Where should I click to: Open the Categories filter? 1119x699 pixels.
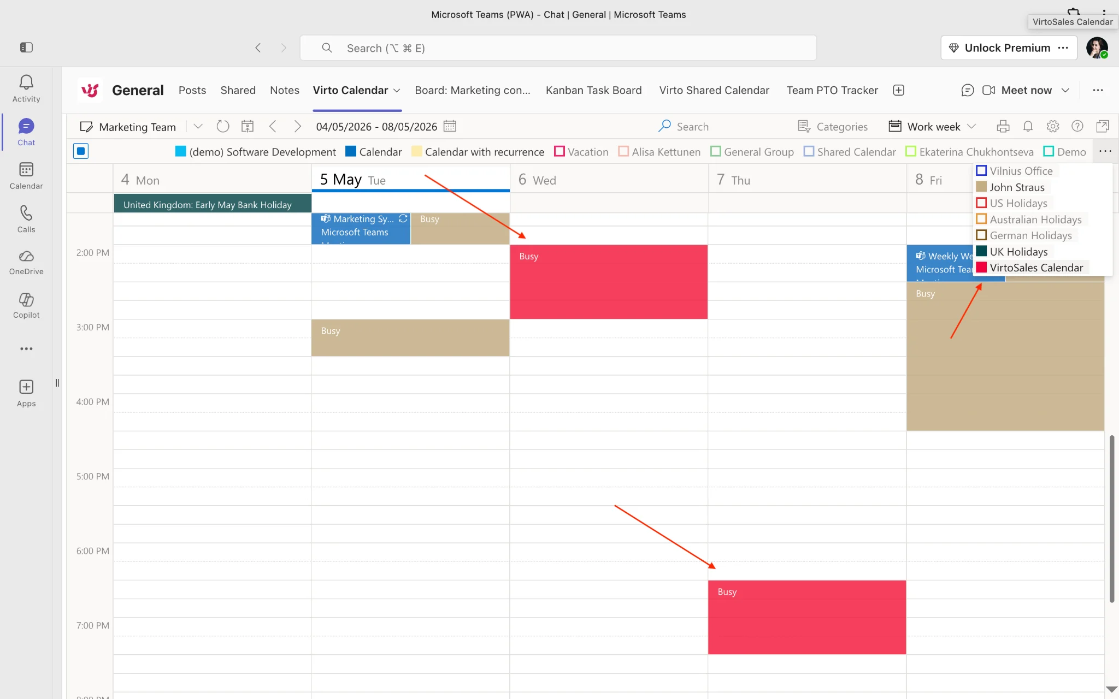point(833,127)
